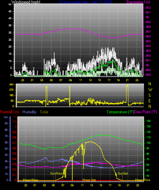The width and height of the screenshot is (159, 190).
Task: Click the Humidity legend label
Action: click(29, 112)
